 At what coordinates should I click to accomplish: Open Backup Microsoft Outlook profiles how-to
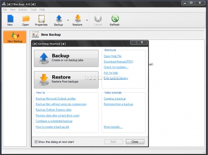(x=56, y=98)
